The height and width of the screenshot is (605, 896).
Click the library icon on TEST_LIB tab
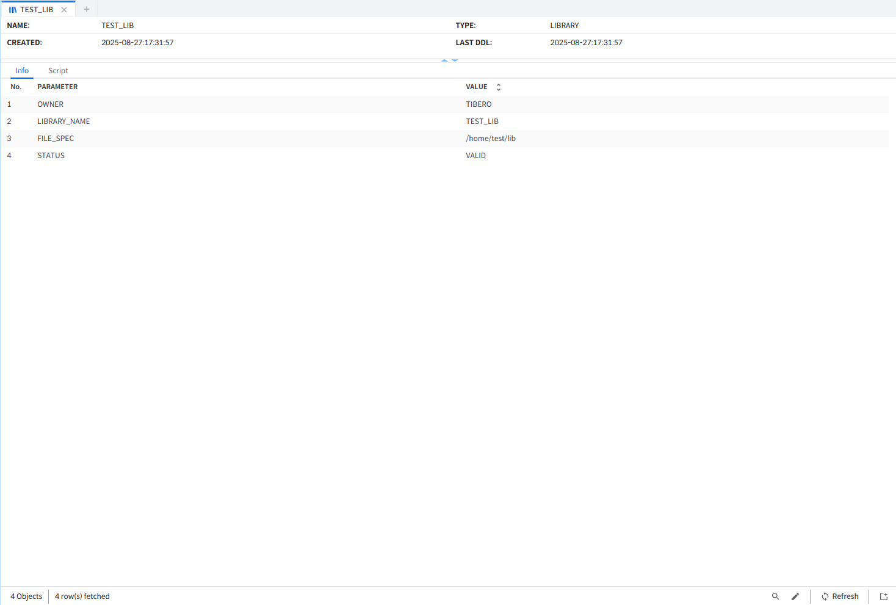(x=13, y=10)
